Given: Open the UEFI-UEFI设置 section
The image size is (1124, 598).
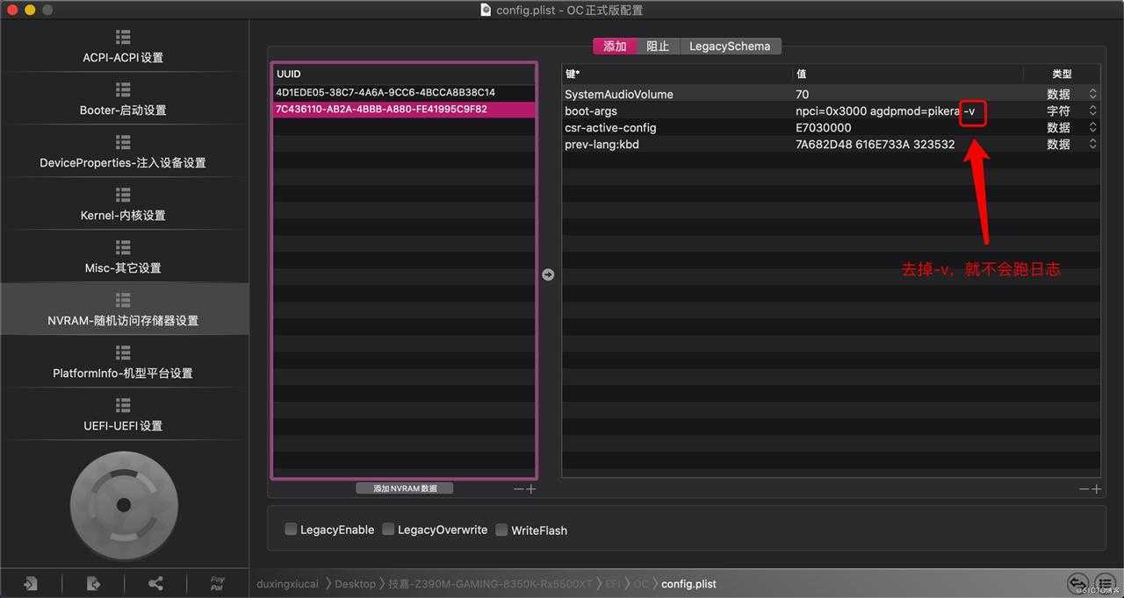Looking at the screenshot, I should (123, 415).
